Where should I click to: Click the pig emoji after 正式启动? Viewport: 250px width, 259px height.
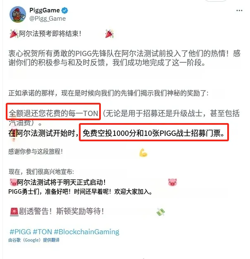172,182
